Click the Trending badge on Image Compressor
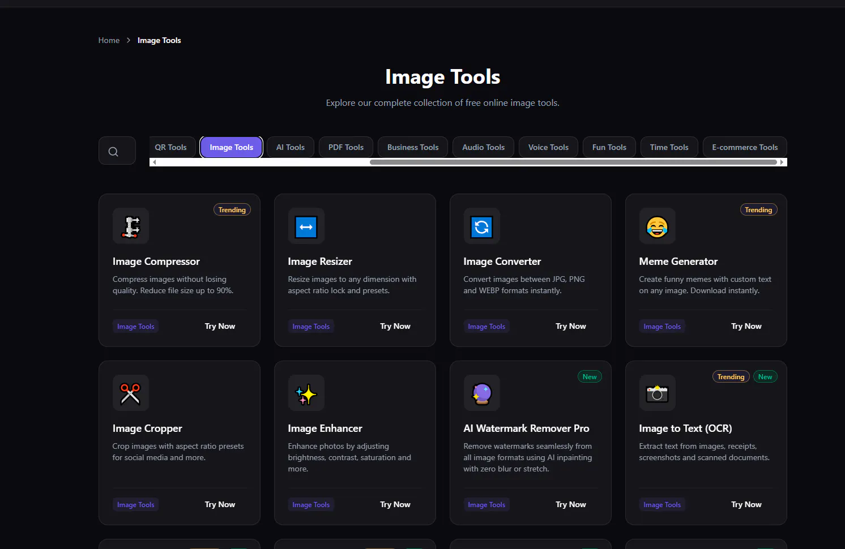The image size is (845, 549). [232, 210]
